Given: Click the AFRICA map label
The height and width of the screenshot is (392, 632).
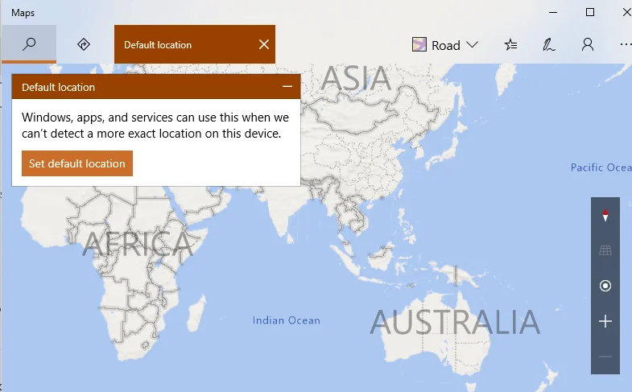Looking at the screenshot, I should tap(138, 244).
